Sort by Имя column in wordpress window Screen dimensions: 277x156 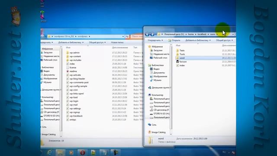[68, 48]
